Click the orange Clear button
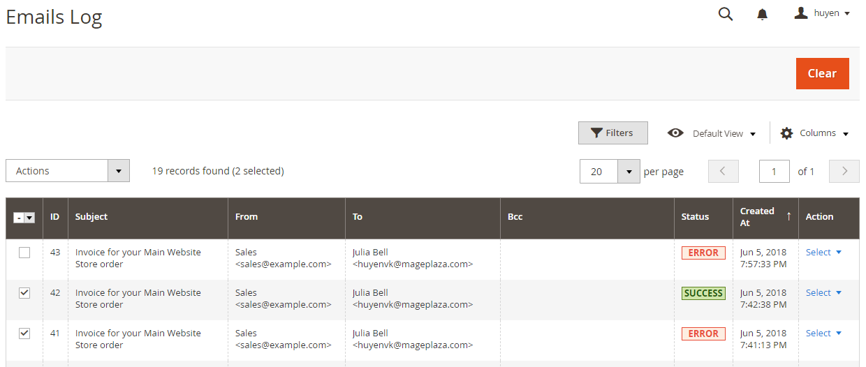 pyautogui.click(x=822, y=73)
